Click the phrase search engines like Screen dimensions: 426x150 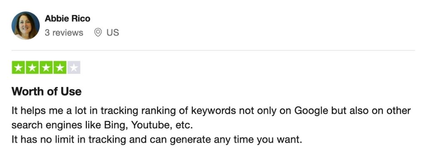pos(56,125)
